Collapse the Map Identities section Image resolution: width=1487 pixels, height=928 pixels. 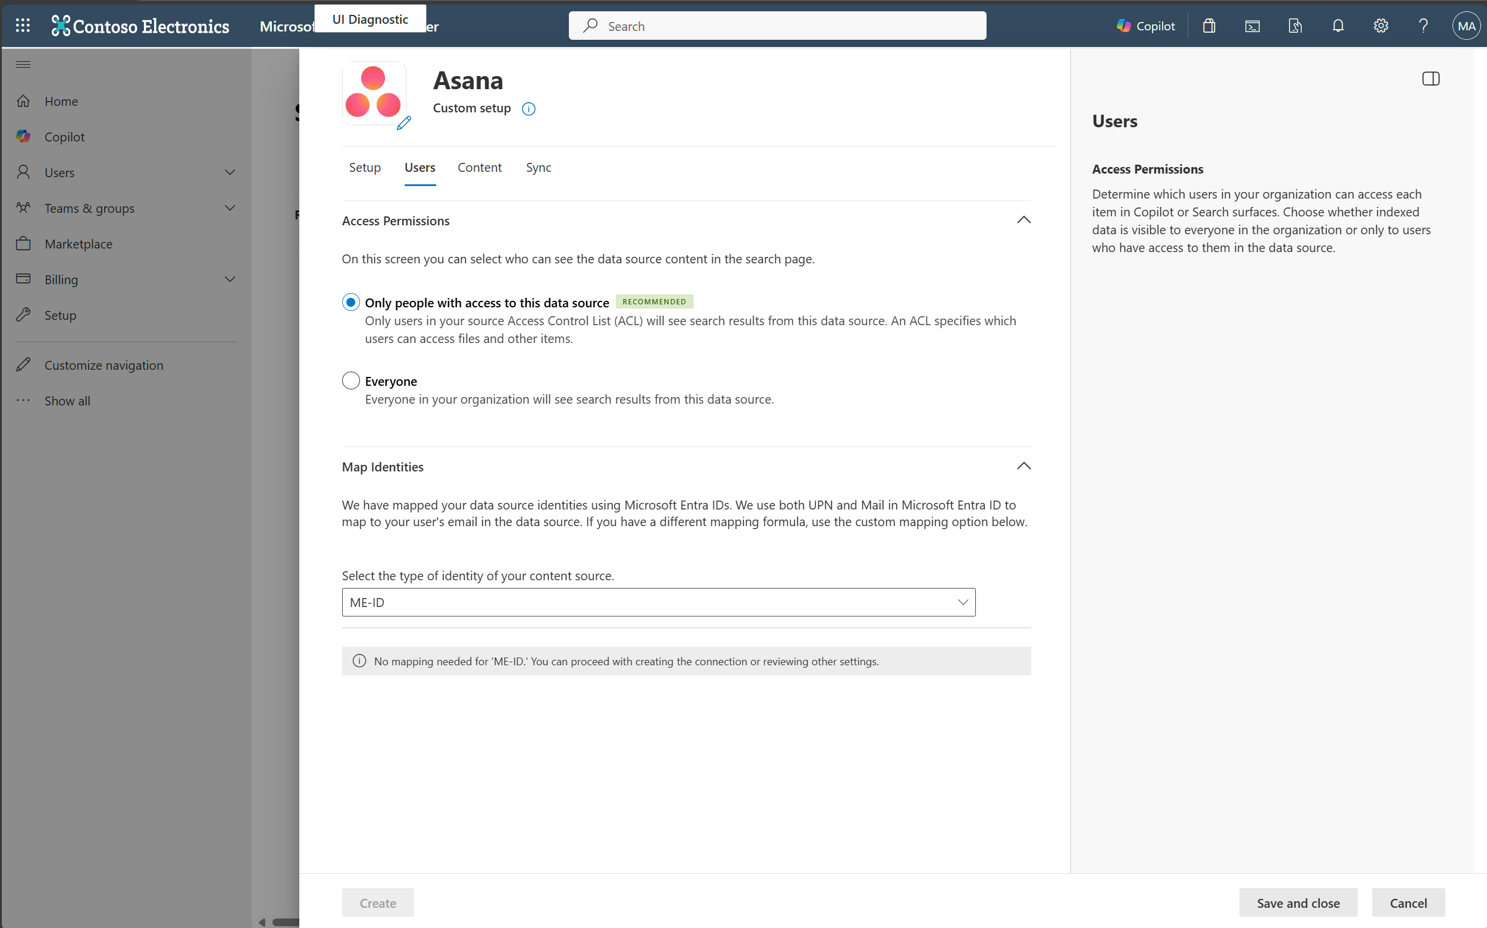click(1023, 466)
